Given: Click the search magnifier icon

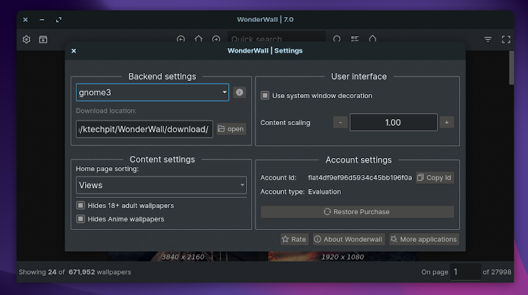Looking at the screenshot, I should tap(337, 39).
